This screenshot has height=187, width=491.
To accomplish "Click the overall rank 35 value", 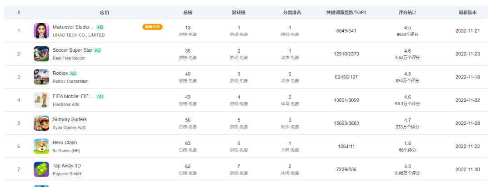I will (188, 51).
